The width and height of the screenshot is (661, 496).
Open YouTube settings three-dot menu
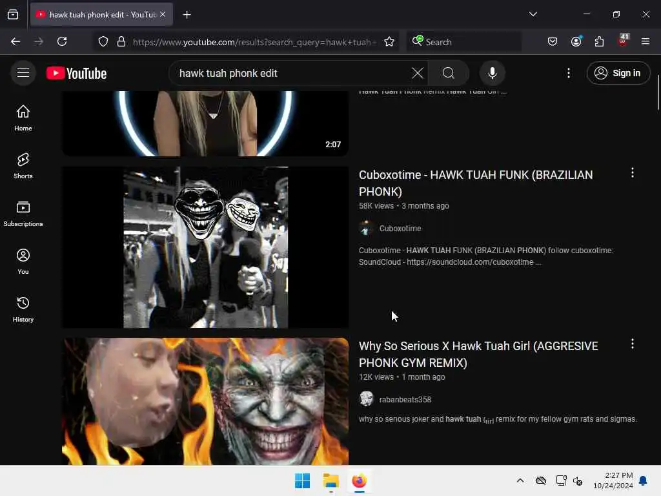point(568,73)
